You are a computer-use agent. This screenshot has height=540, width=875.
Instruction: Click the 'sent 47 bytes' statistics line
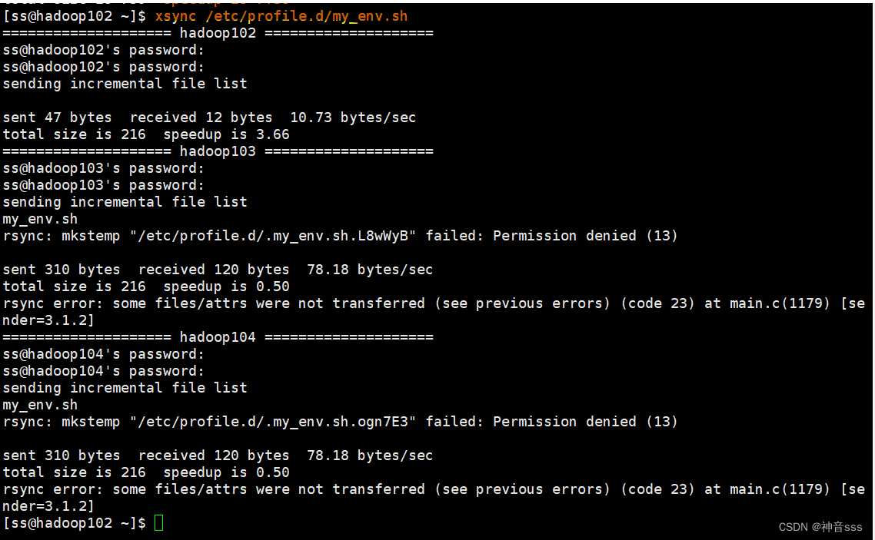[209, 118]
